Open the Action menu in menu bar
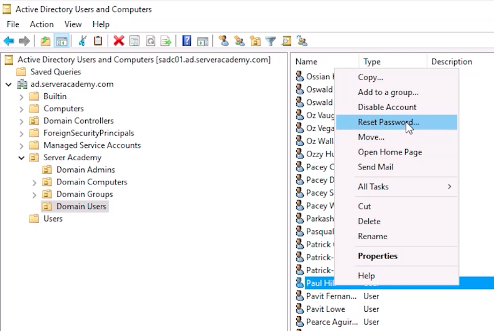This screenshot has width=494, height=331. [42, 24]
